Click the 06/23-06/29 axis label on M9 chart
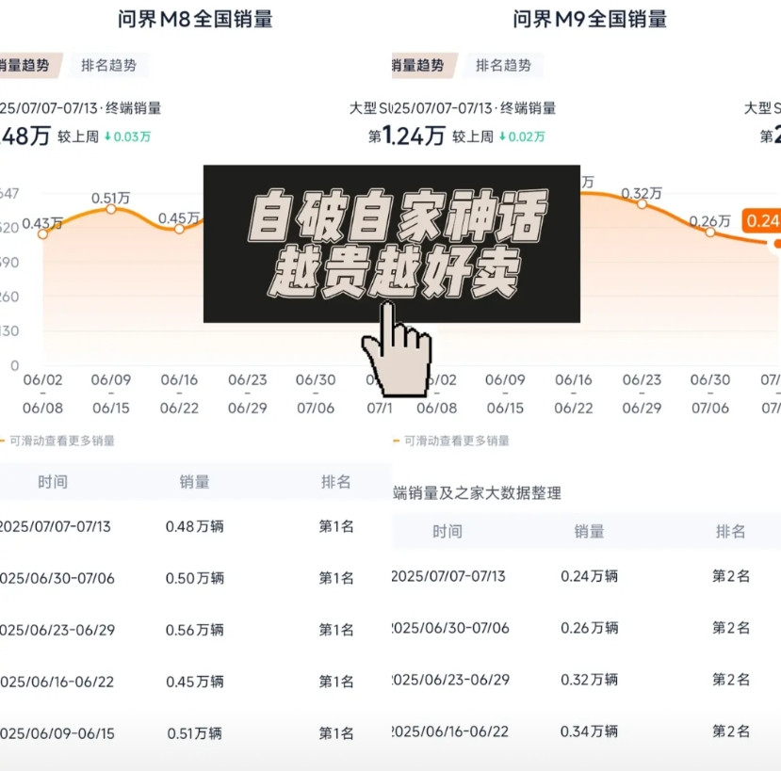781x771 pixels. (642, 394)
